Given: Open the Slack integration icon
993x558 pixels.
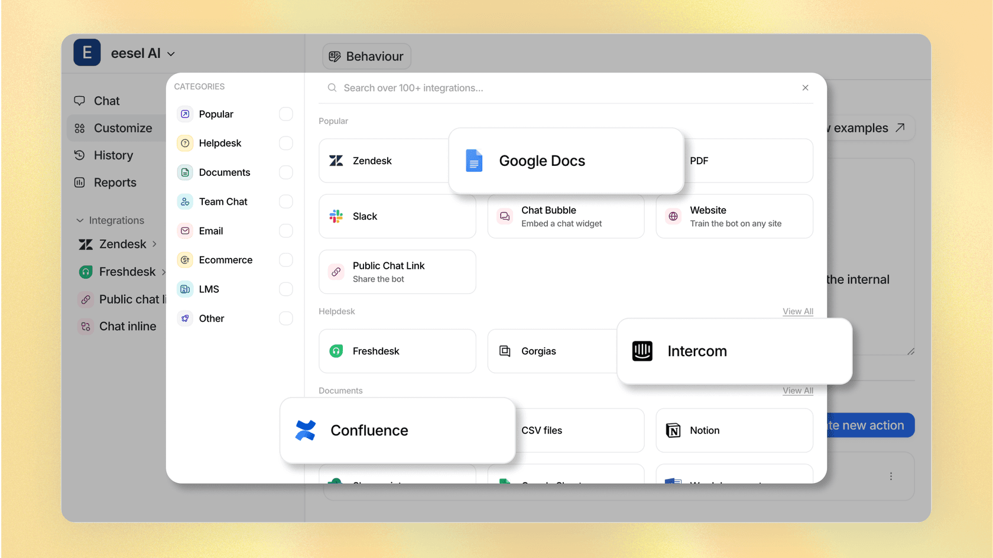Looking at the screenshot, I should 336,216.
